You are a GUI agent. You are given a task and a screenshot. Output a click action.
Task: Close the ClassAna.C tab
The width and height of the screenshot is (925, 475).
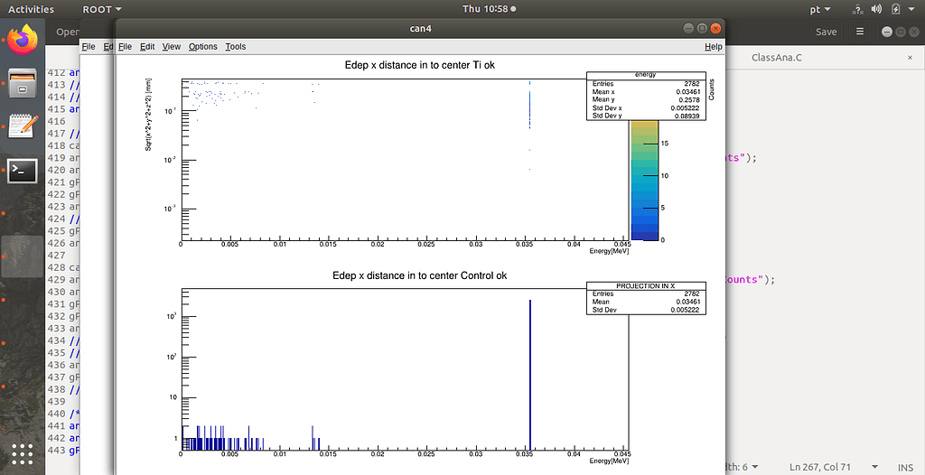click(x=911, y=58)
